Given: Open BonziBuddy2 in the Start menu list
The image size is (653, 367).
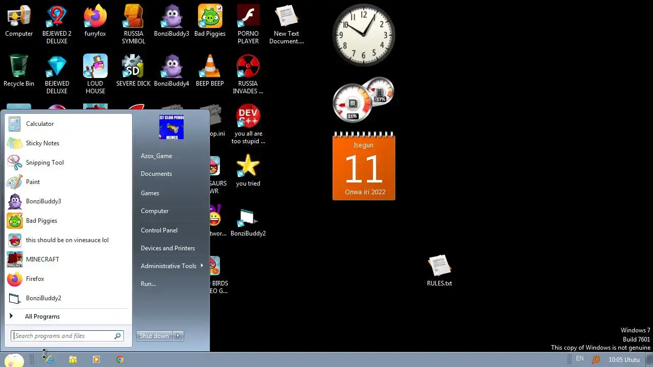Looking at the screenshot, I should [67, 298].
